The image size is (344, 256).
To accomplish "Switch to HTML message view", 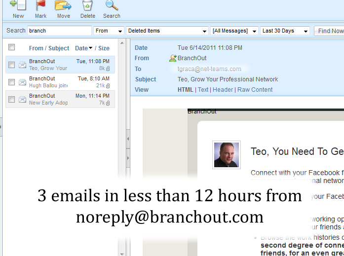I will (x=186, y=90).
